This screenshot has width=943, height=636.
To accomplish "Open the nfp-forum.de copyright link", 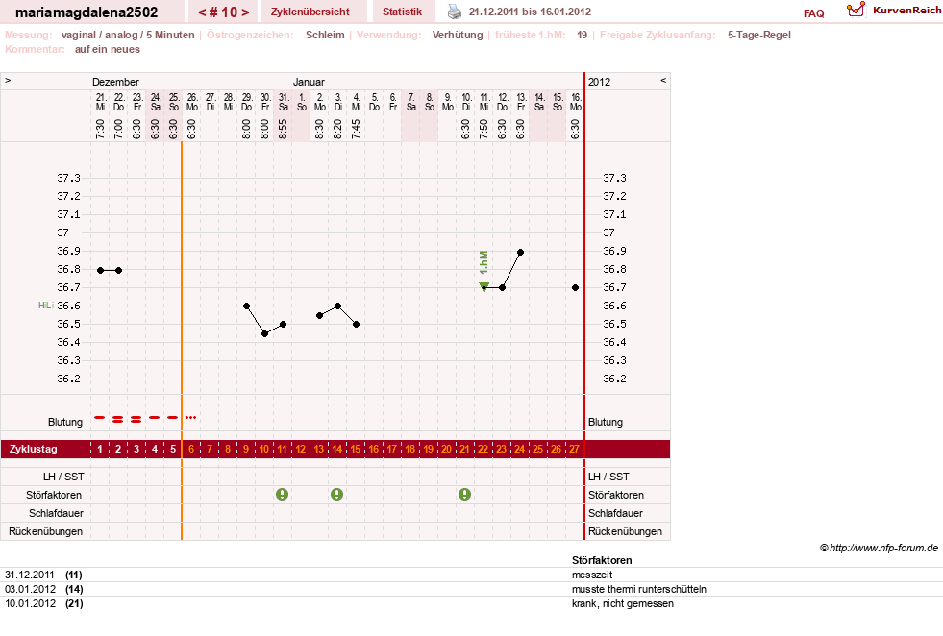I will pos(879,548).
